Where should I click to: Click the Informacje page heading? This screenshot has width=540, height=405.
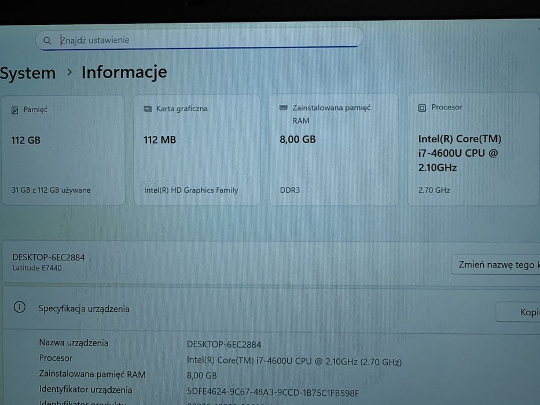tap(124, 72)
